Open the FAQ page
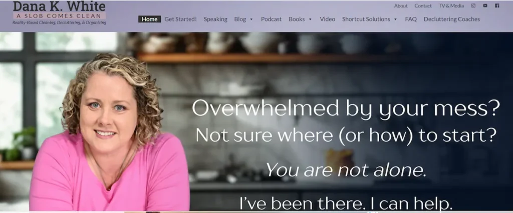 (411, 19)
